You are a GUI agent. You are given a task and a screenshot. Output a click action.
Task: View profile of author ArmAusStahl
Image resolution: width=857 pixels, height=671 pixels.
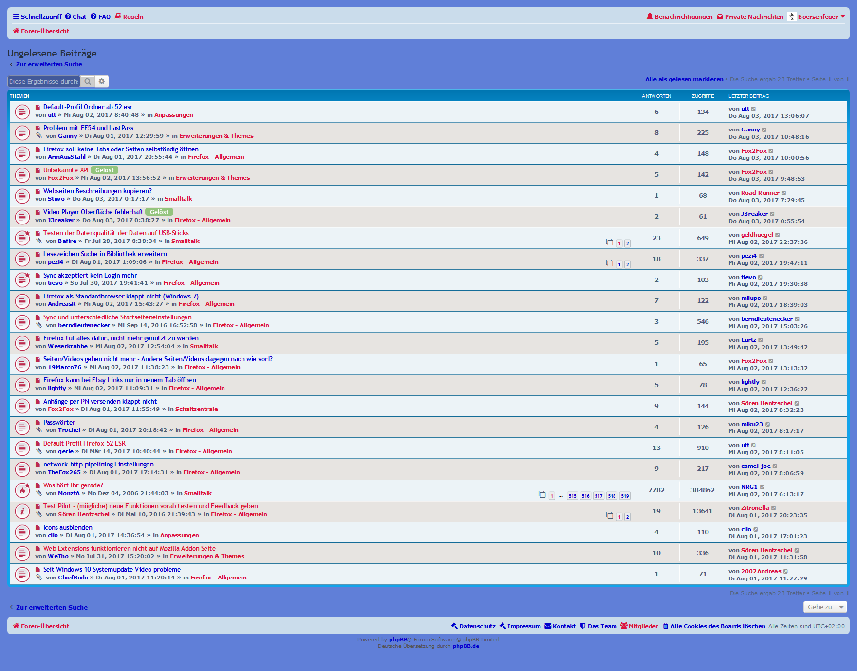67,157
